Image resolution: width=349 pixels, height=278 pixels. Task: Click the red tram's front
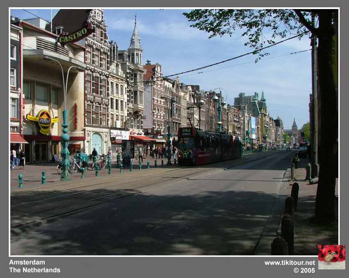pos(187,149)
